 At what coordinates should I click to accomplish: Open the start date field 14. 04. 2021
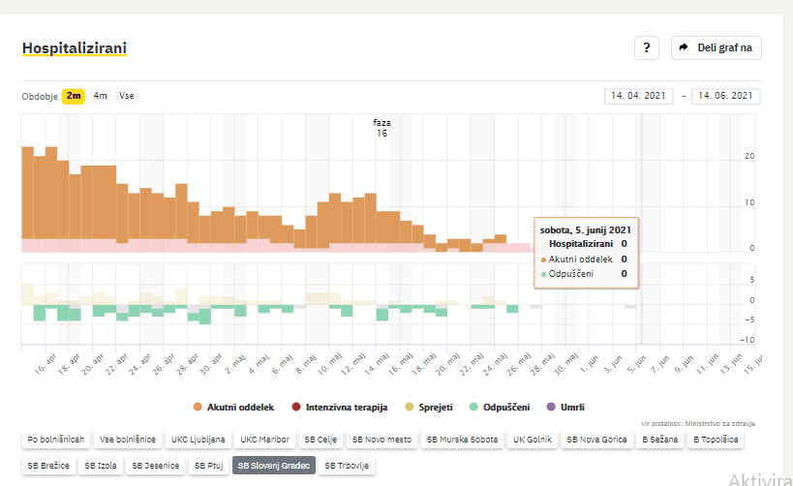click(638, 96)
